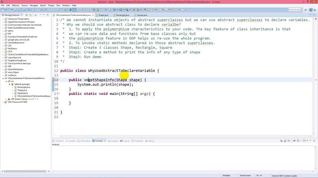Open the Javadoc view tab
This screenshot has height=178, width=318.
point(71,141)
